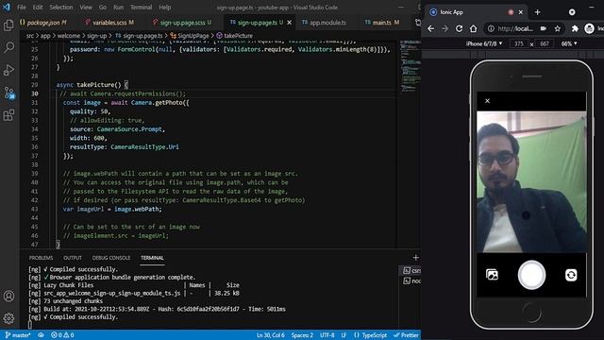604x340 pixels.
Task: Open the File menu
Action: click(22, 8)
